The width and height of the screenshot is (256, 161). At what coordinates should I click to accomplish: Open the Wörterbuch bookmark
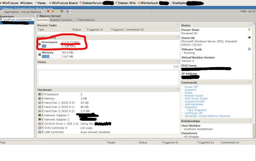148,3
